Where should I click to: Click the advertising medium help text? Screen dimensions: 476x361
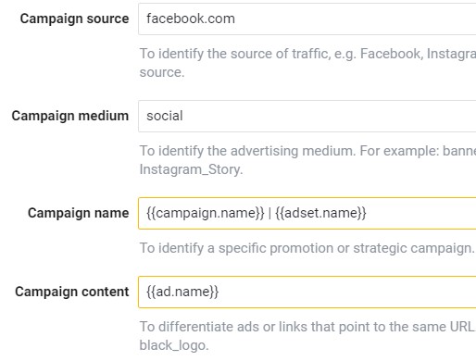tap(307, 160)
